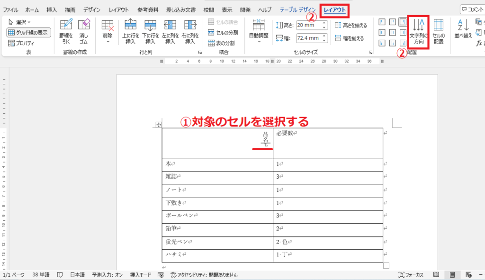Click the 38 単語 word count
Screen dimensions: 485x280
tap(41, 275)
